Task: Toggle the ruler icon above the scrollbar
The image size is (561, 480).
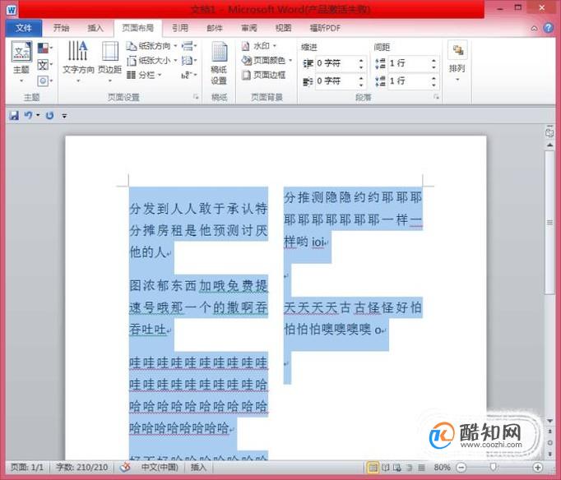Action: pyautogui.click(x=550, y=132)
